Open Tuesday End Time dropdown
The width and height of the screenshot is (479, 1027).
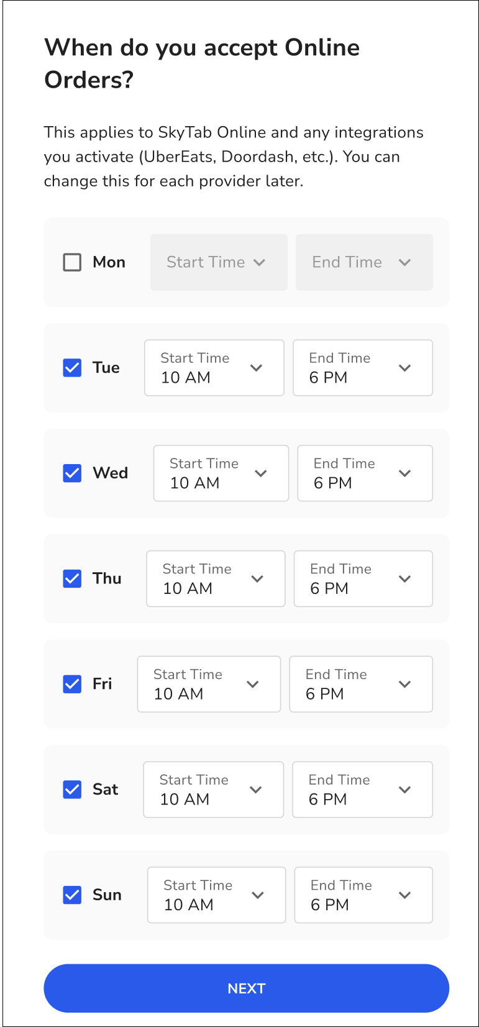coord(362,368)
